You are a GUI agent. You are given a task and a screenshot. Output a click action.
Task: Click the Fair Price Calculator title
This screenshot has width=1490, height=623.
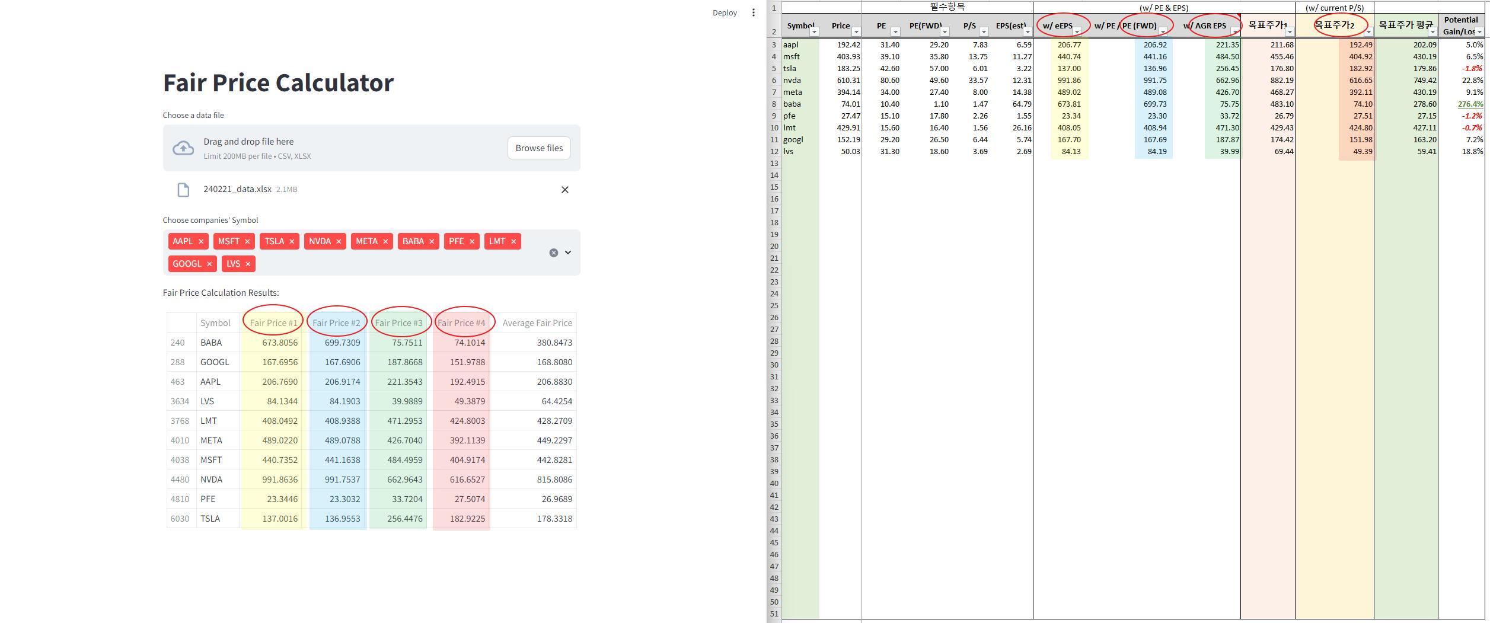tap(278, 82)
